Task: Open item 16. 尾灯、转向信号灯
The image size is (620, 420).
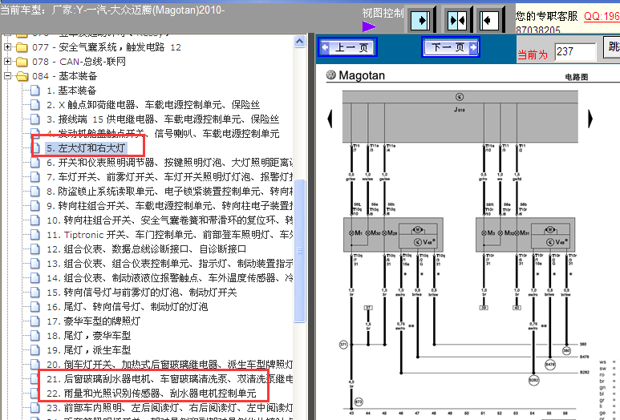Action: (x=127, y=307)
